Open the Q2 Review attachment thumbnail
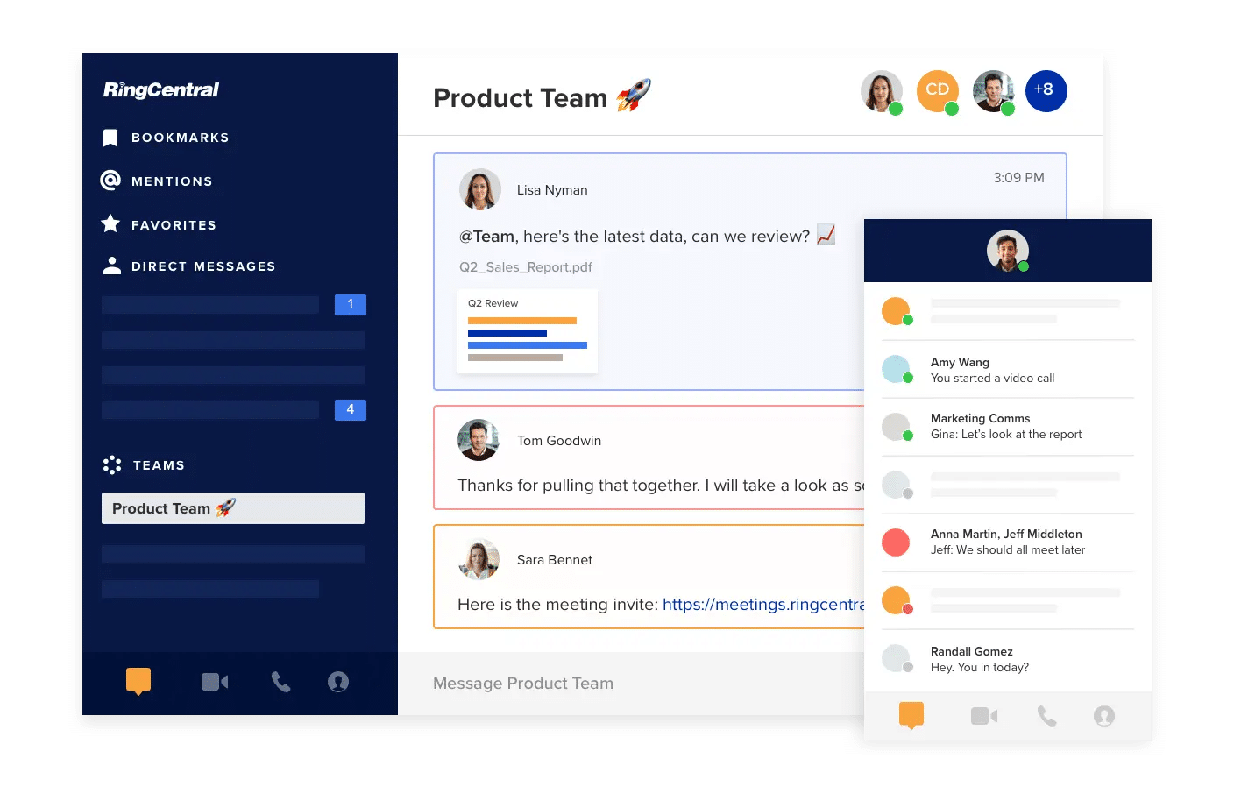This screenshot has height=794, width=1234. (x=528, y=332)
